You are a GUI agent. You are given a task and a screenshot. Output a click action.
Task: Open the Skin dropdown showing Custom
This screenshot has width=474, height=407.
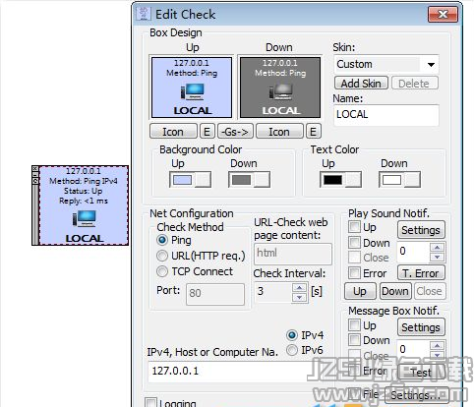click(x=386, y=64)
